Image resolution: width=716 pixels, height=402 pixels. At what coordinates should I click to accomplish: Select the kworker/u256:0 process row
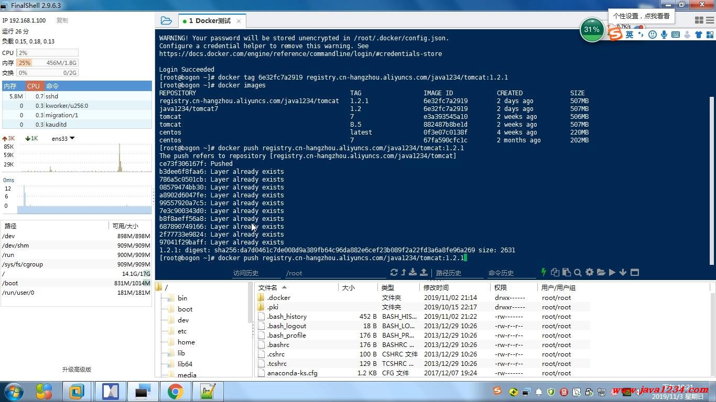pyautogui.click(x=77, y=106)
